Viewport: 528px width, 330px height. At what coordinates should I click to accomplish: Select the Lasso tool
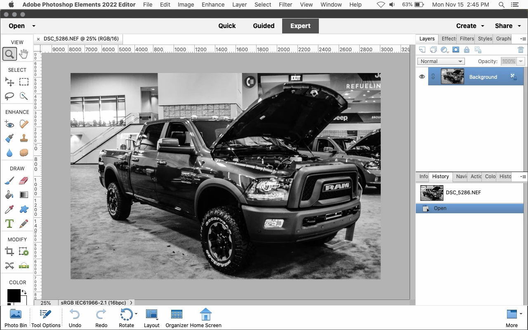point(9,96)
